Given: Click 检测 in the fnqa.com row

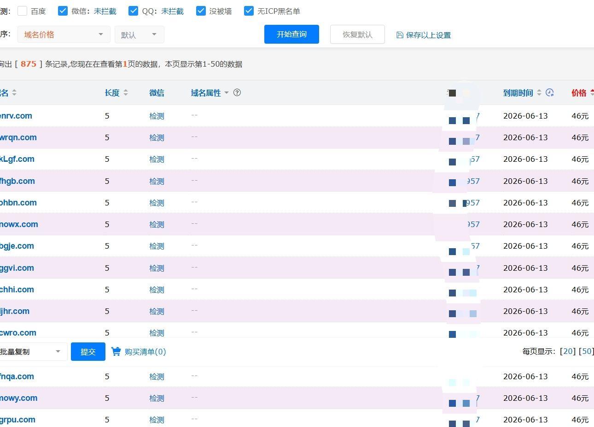Looking at the screenshot, I should click(x=157, y=376).
